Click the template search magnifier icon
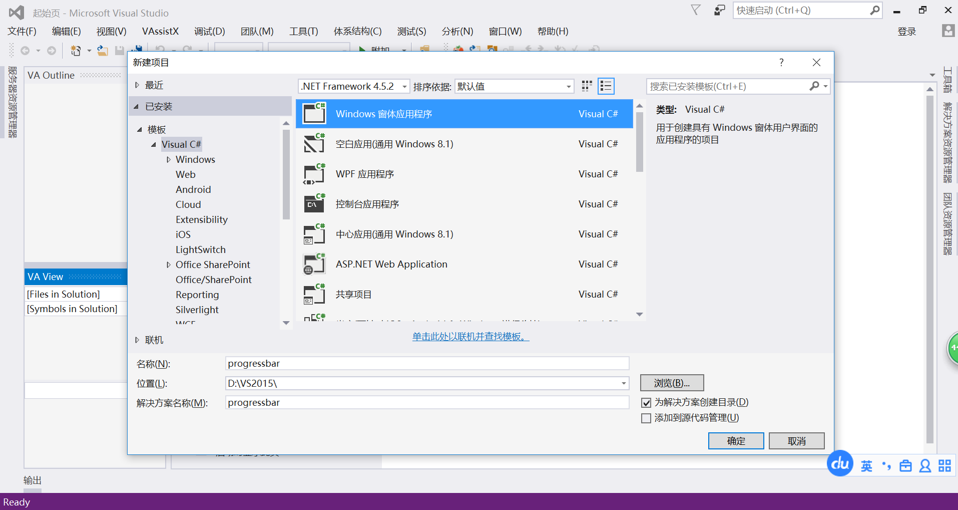958x510 pixels. 814,86
